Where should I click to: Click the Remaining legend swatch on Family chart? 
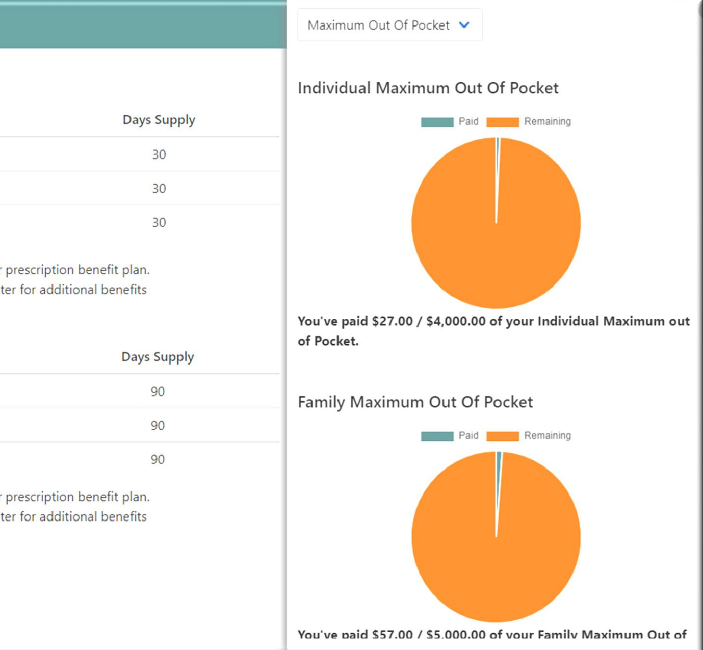[503, 435]
